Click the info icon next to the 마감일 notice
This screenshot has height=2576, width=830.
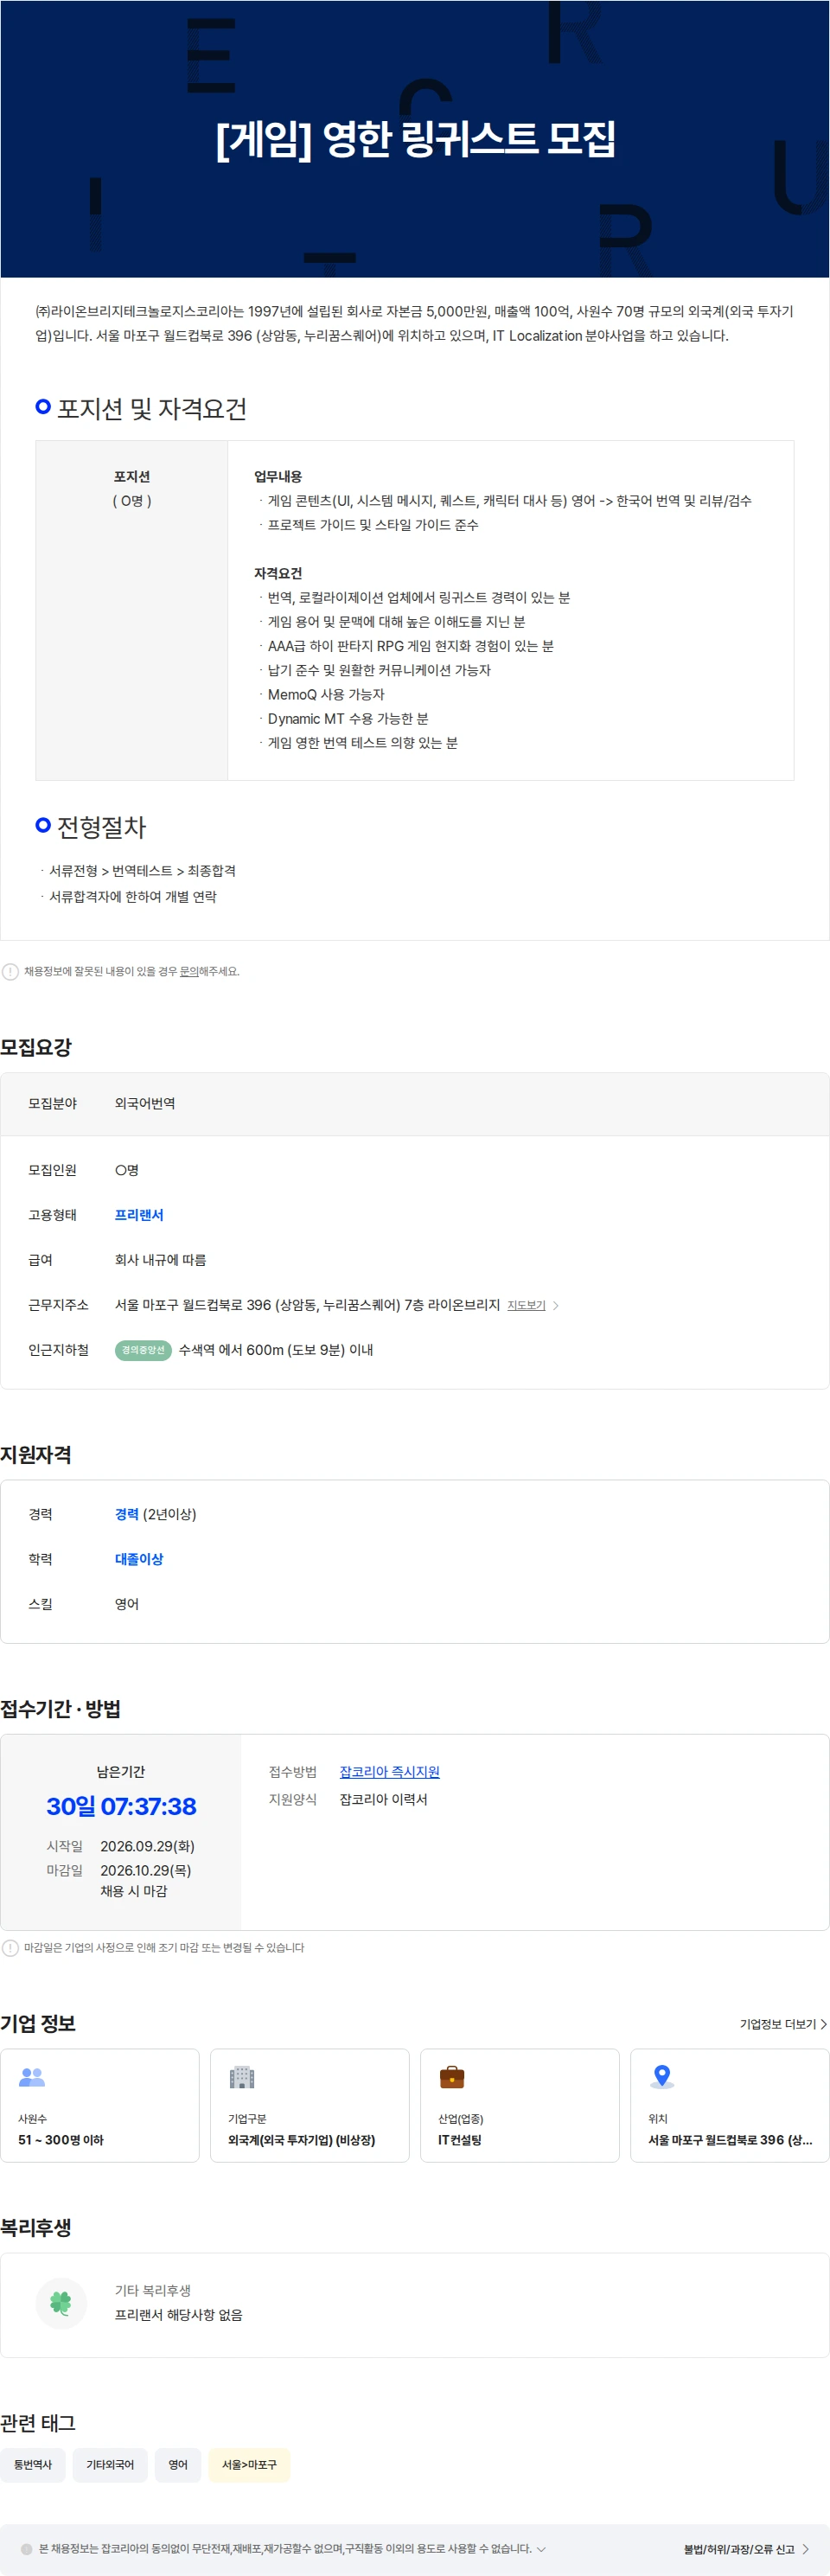coord(10,1947)
